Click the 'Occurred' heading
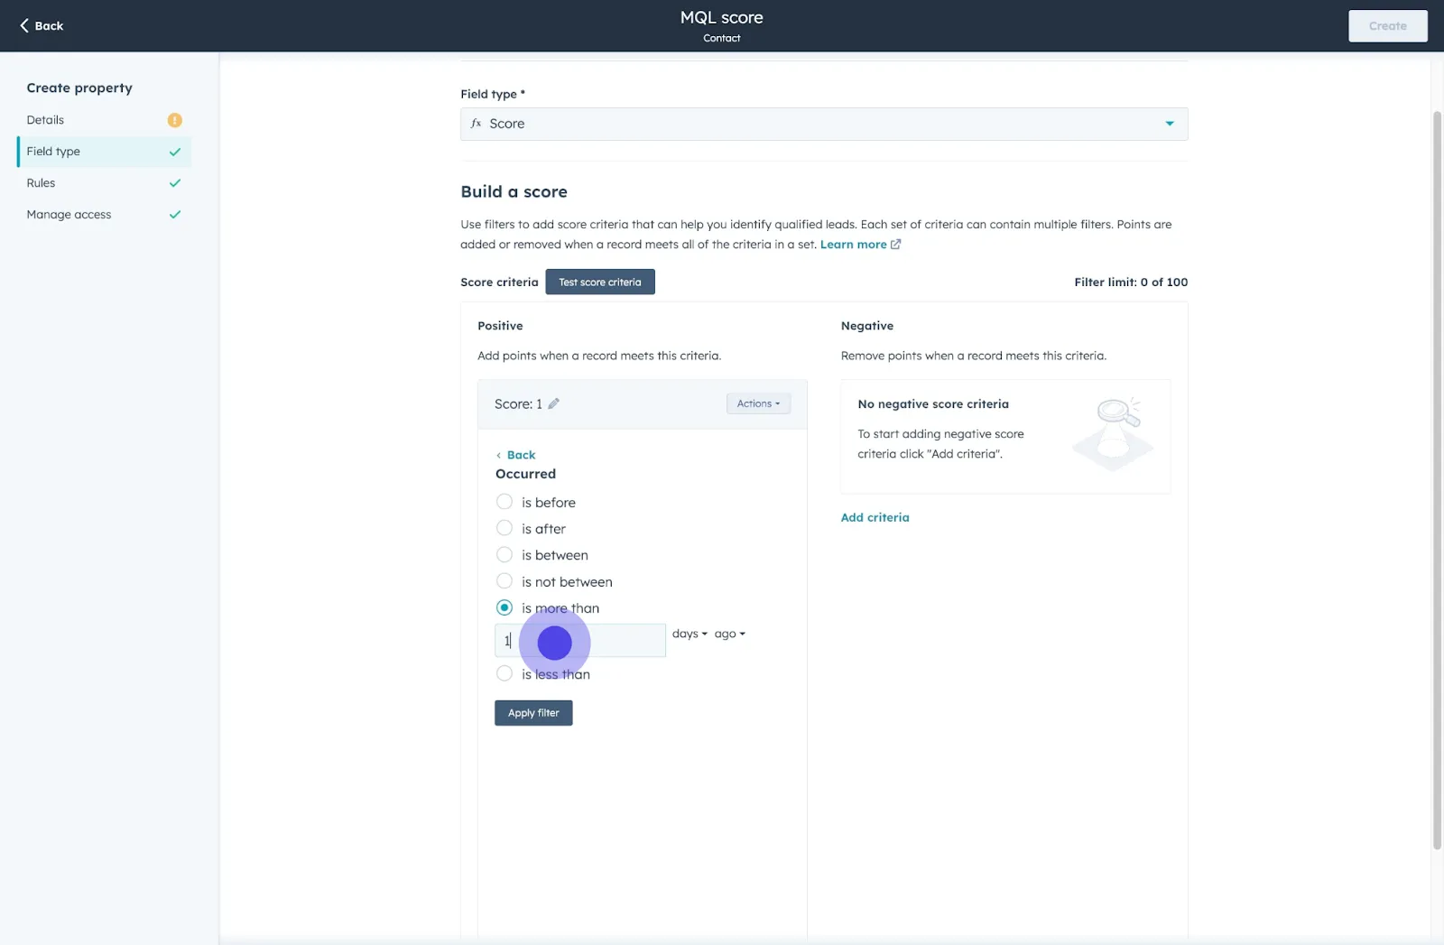 tap(525, 474)
